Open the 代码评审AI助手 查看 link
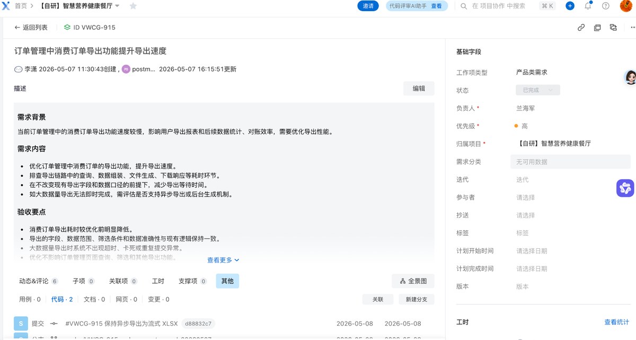The image size is (636, 340). pos(436,6)
